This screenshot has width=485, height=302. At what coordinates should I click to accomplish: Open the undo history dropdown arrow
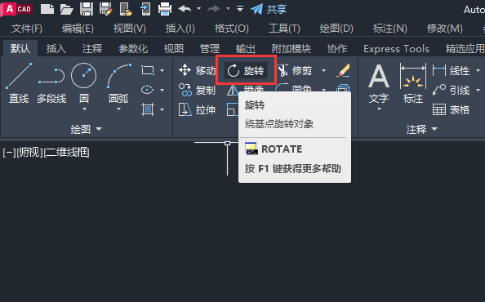[199, 9]
